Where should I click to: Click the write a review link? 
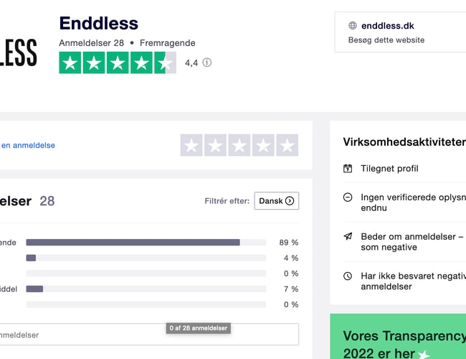click(29, 145)
